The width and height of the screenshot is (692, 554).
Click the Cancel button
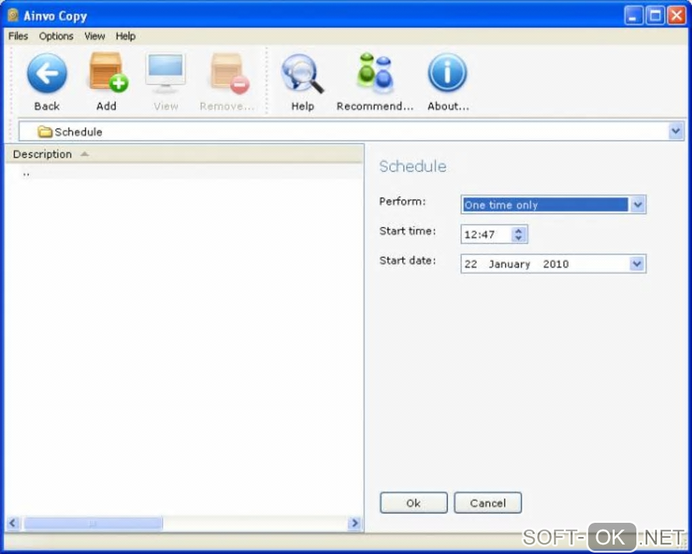(x=488, y=503)
